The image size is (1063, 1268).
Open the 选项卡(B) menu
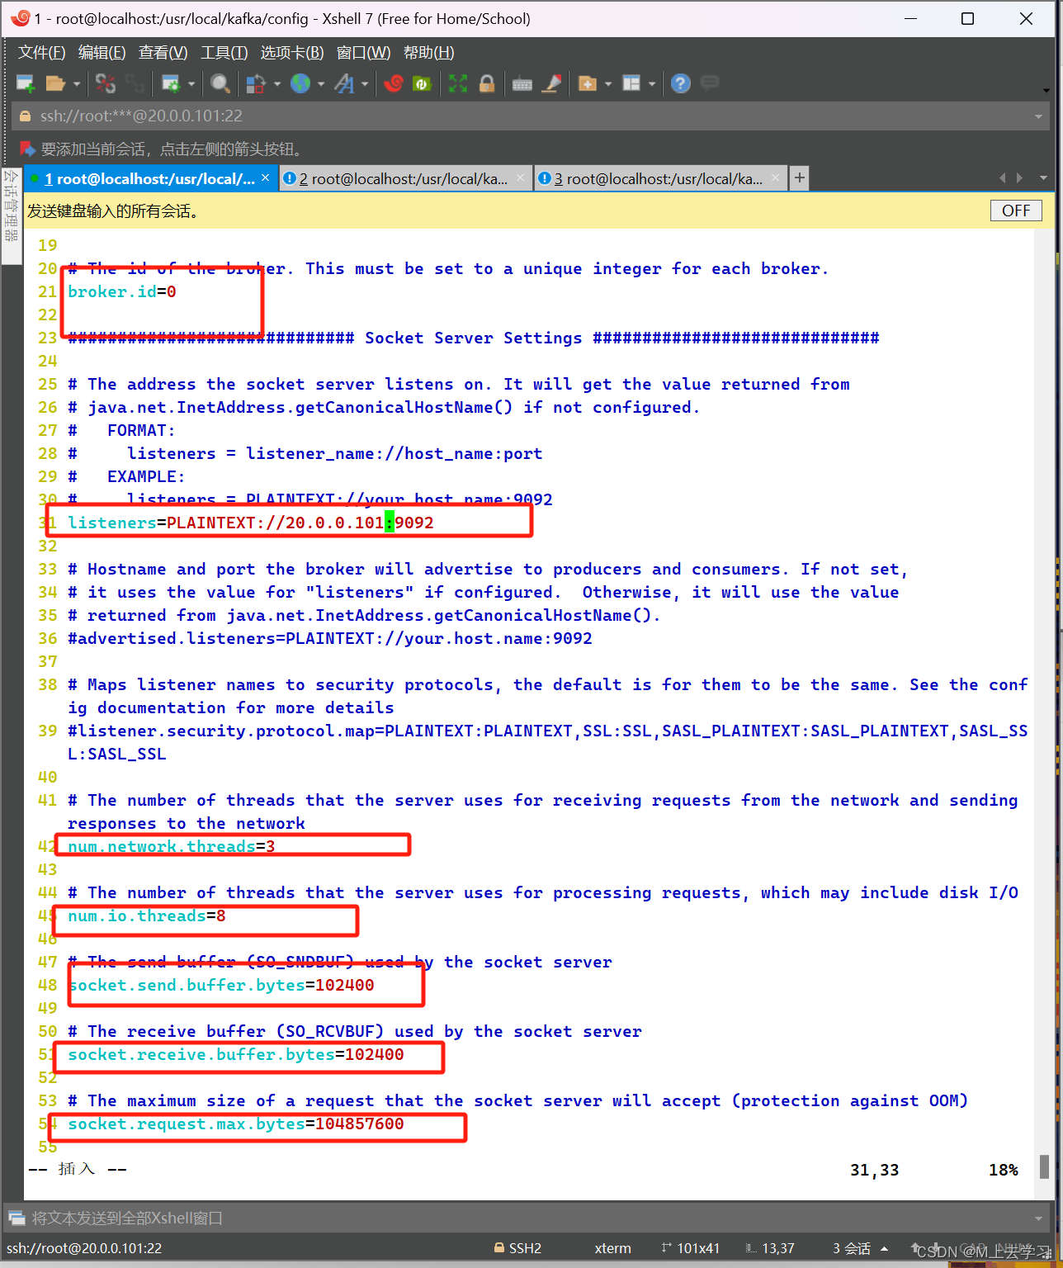pyautogui.click(x=292, y=53)
